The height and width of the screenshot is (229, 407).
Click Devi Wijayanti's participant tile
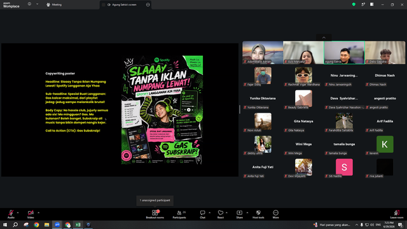(303, 167)
